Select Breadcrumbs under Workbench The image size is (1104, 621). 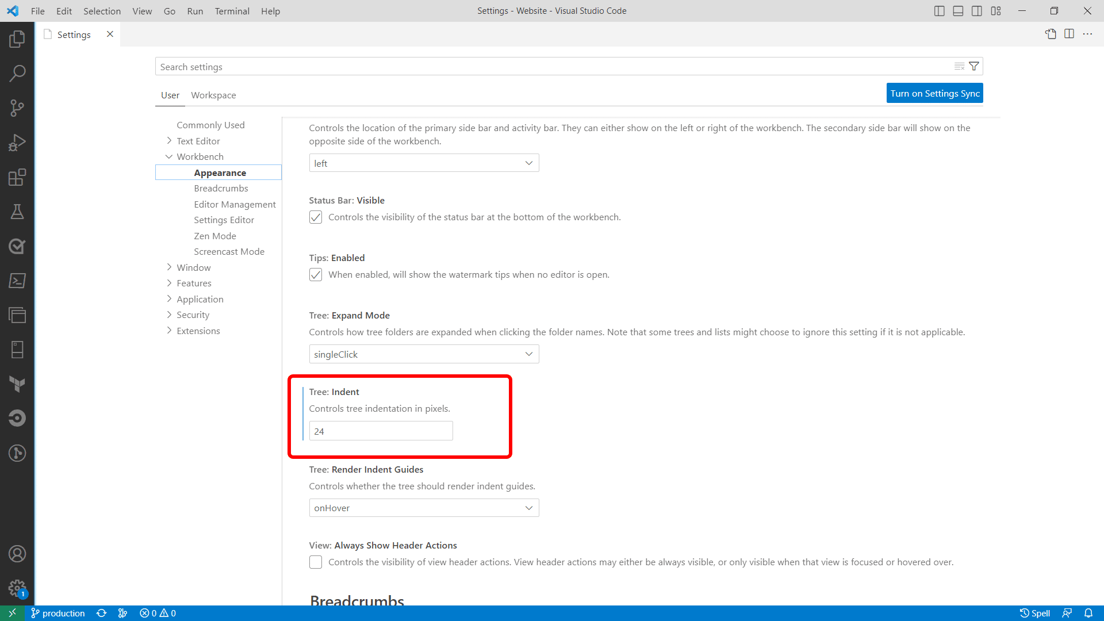221,188
